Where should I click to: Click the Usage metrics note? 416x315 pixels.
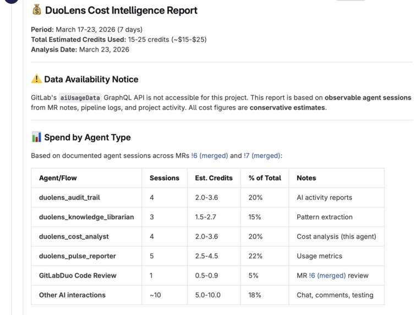point(319,256)
